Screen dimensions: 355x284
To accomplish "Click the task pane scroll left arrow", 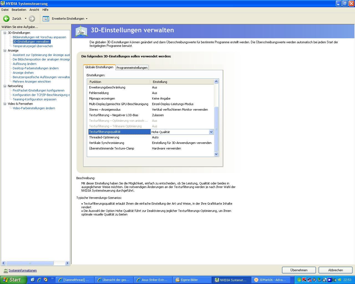I will click(4, 263).
